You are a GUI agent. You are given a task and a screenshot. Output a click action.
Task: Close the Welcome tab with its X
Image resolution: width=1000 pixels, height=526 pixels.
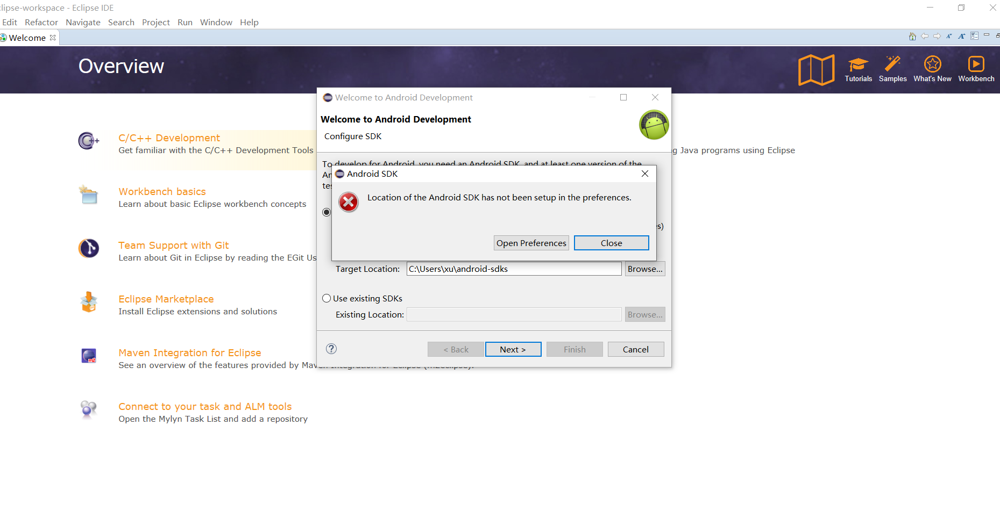click(53, 38)
